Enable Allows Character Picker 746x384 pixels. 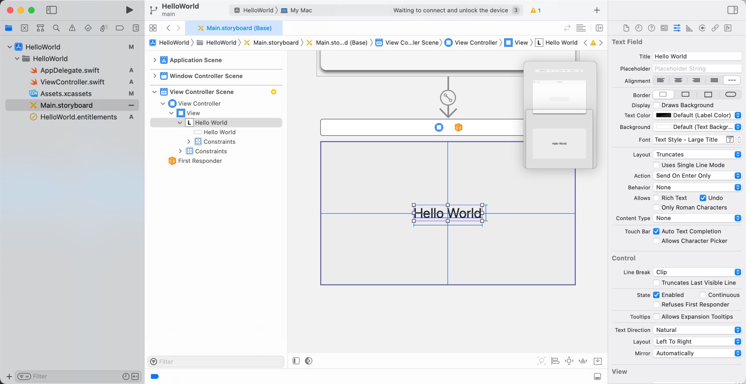pyautogui.click(x=656, y=241)
